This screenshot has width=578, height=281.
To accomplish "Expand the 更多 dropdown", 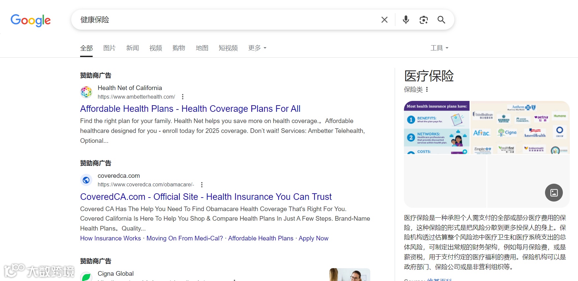I will [257, 48].
